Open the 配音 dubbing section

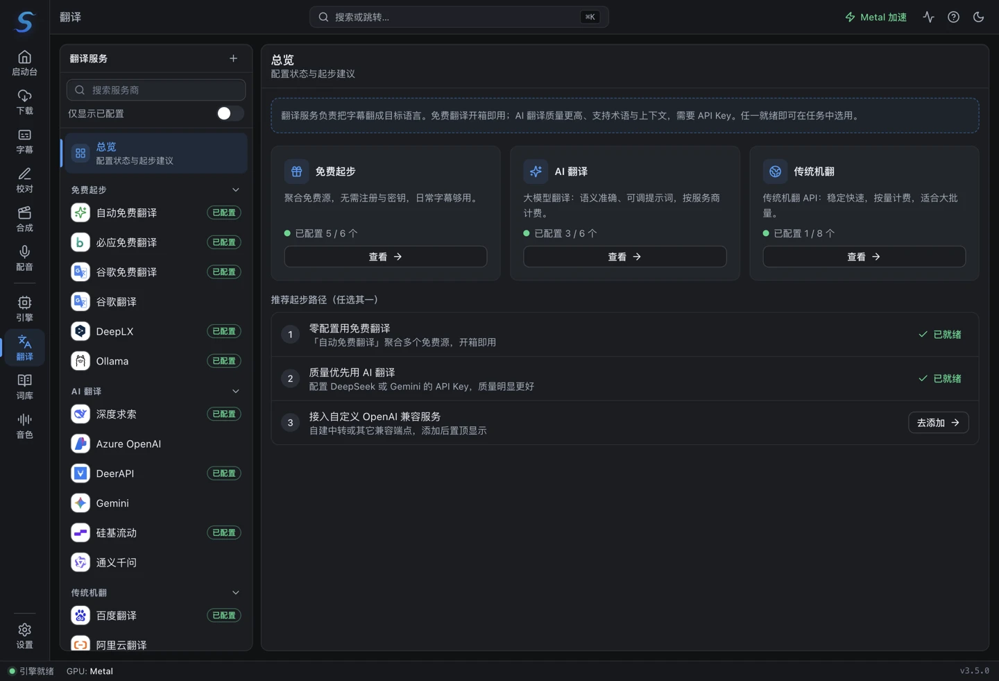(24, 258)
